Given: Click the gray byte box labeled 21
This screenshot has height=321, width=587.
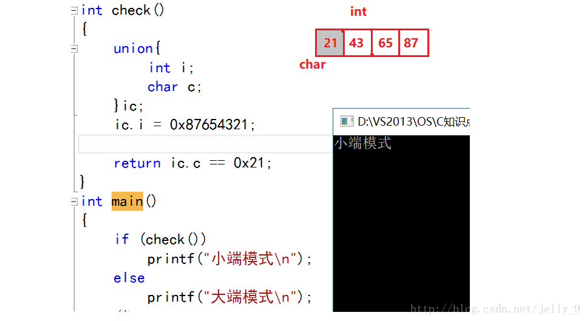Looking at the screenshot, I should (x=330, y=43).
